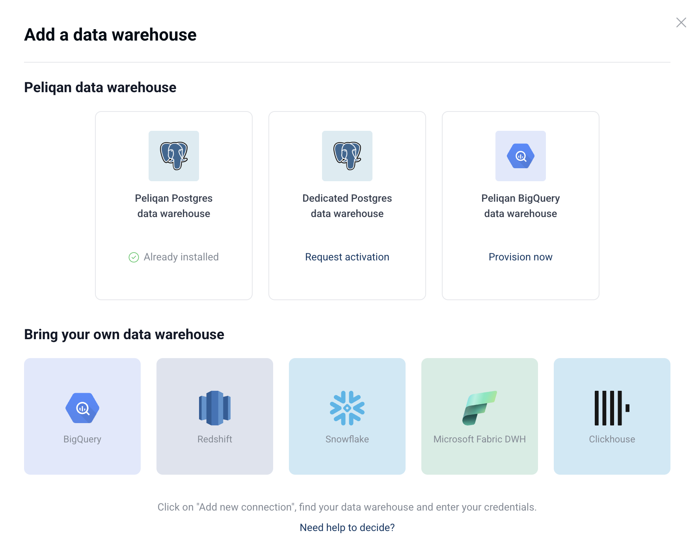This screenshot has width=700, height=546.
Task: Click the Microsoft Fabric DWH label
Action: tap(480, 439)
